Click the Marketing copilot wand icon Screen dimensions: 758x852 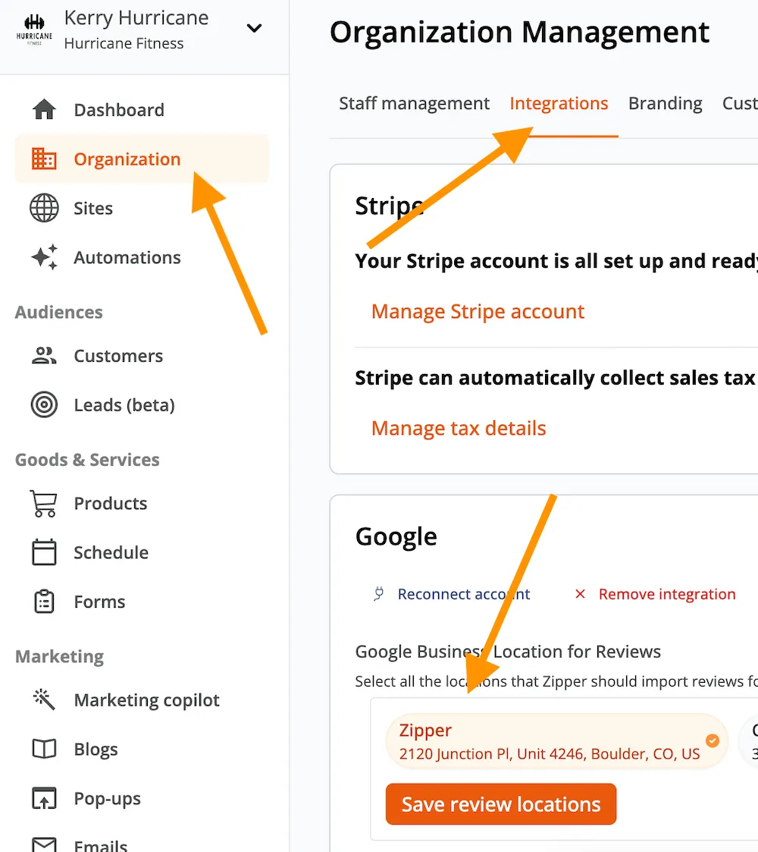point(44,700)
